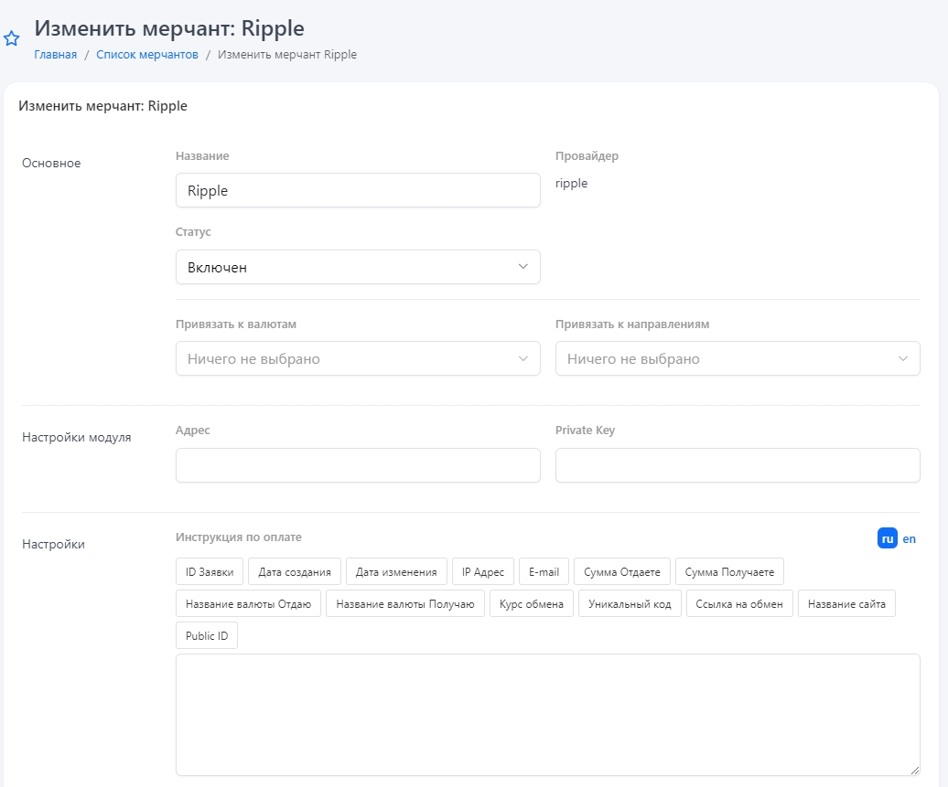The height and width of the screenshot is (787, 948).
Task: Open the Привязать к направлениям dropdown
Action: [x=738, y=359]
